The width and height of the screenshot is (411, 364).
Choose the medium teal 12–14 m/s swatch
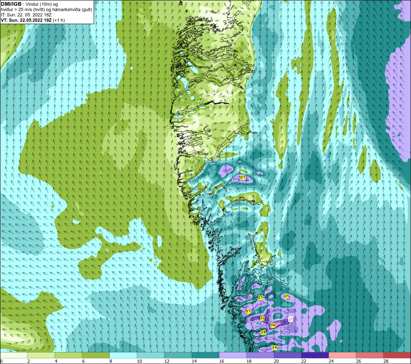pos(178,355)
